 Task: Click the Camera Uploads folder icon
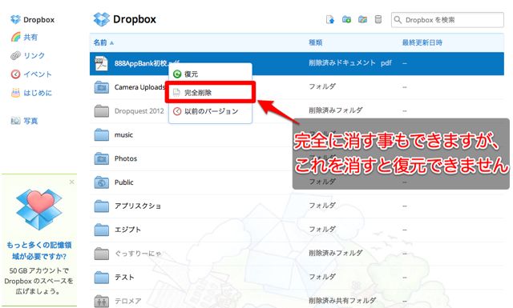tap(102, 87)
